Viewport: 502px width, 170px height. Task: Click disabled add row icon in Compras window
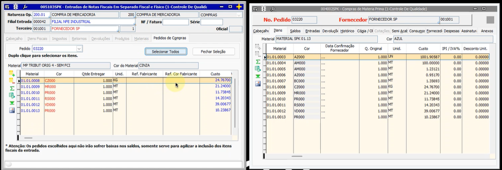258,47
